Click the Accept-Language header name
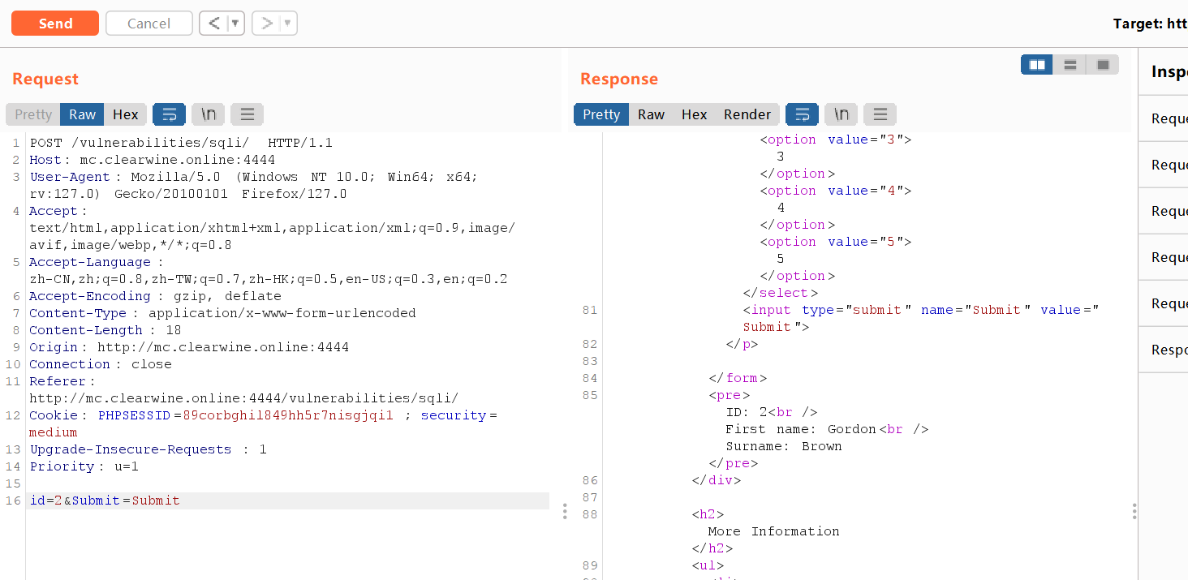The image size is (1188, 580). tap(90, 262)
